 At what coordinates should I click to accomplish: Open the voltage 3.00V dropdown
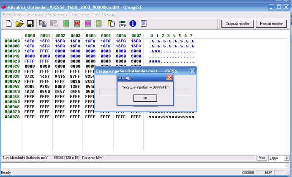(x=287, y=158)
